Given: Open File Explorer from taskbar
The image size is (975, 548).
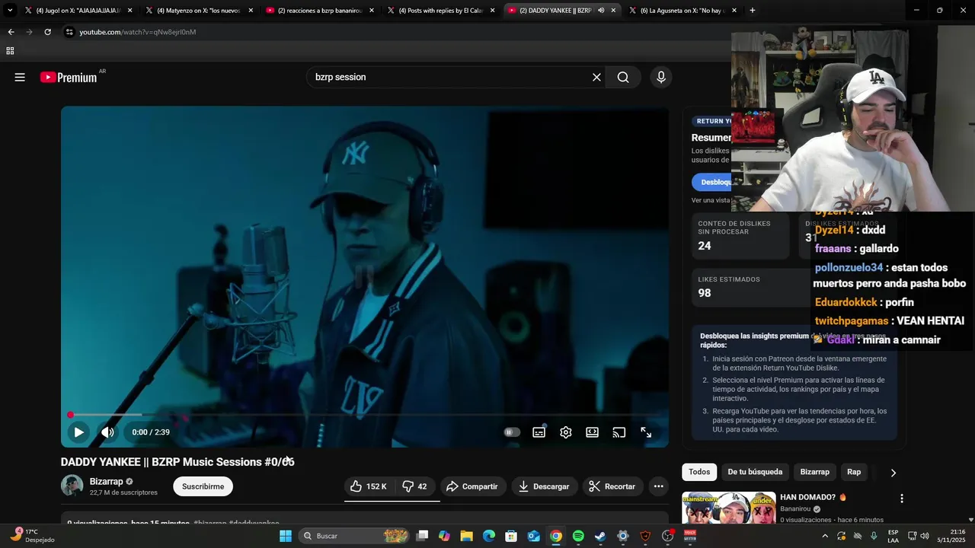Looking at the screenshot, I should click(467, 536).
